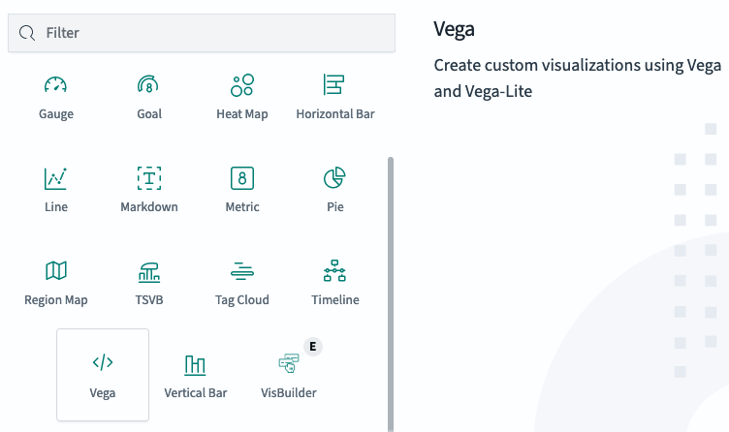Click the Horizontal Bar label text
Viewport: 729px width, 432px height.
[x=335, y=114]
